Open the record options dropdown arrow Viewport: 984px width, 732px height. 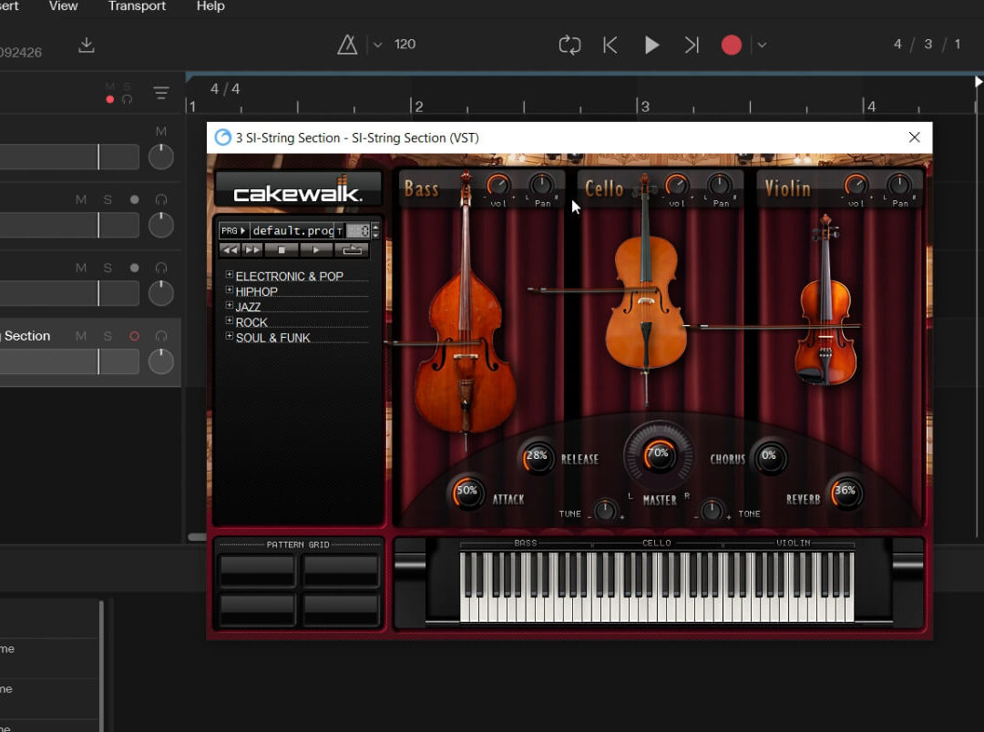coord(762,45)
